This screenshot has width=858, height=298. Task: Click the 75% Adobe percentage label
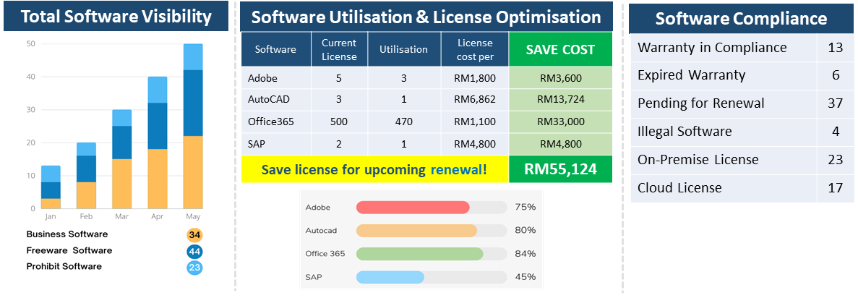coord(525,207)
